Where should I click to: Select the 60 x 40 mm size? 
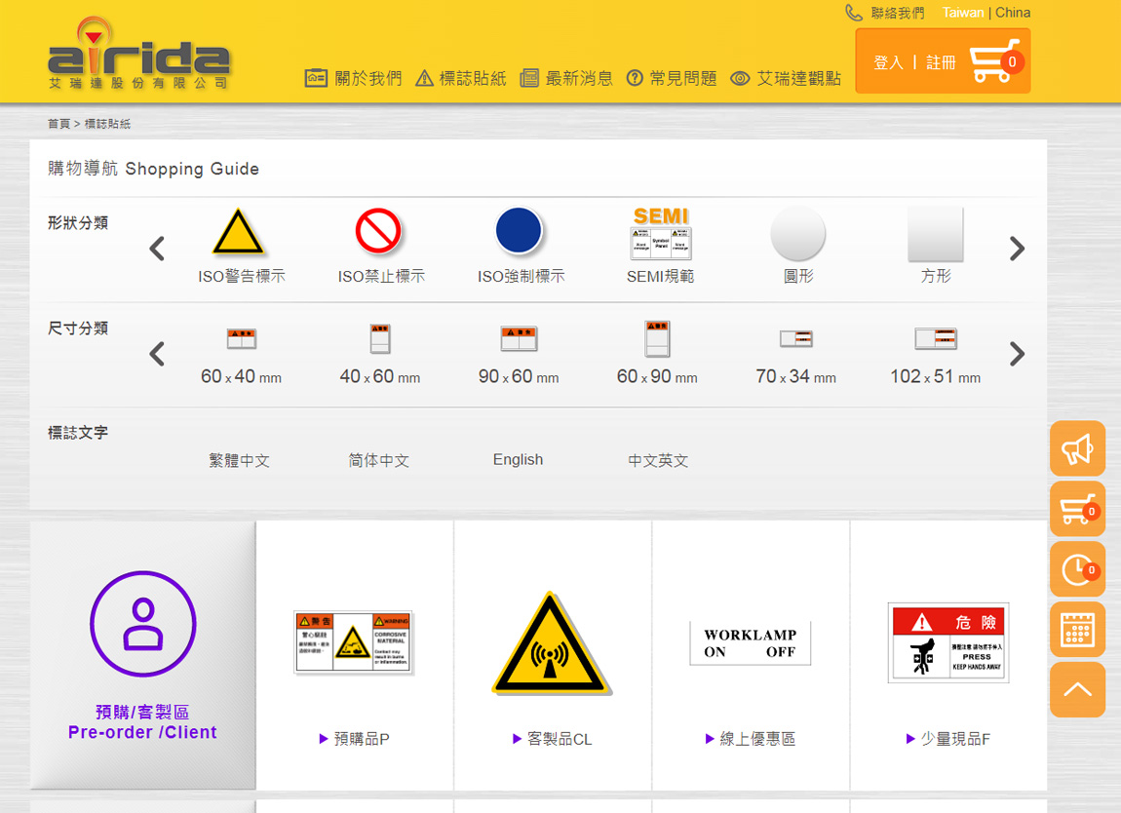[x=241, y=355]
